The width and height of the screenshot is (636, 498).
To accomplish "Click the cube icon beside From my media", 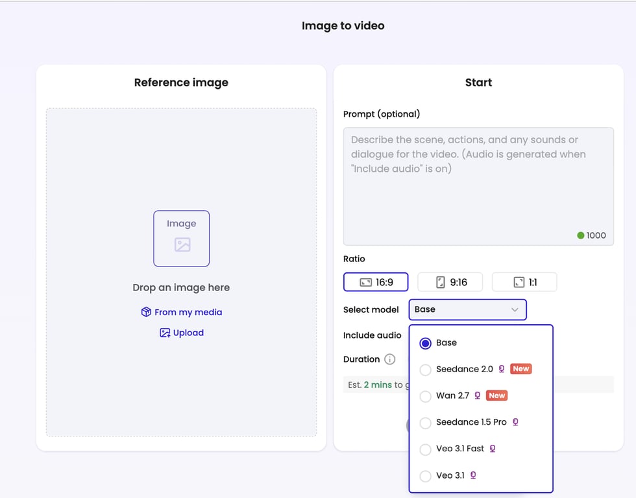I will pyautogui.click(x=146, y=312).
